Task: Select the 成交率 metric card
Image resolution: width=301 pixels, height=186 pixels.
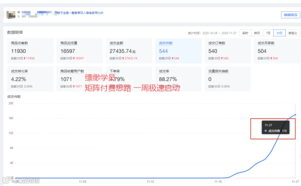Action: tap(178, 79)
